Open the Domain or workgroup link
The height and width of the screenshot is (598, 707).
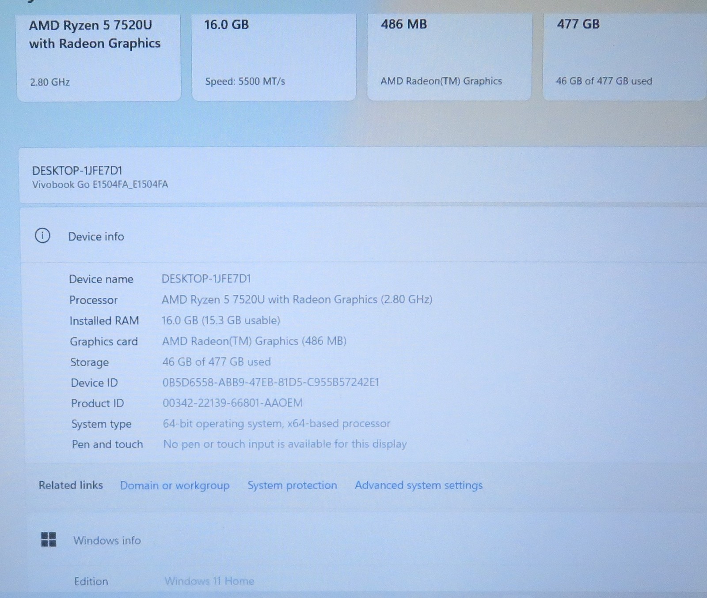click(x=175, y=485)
